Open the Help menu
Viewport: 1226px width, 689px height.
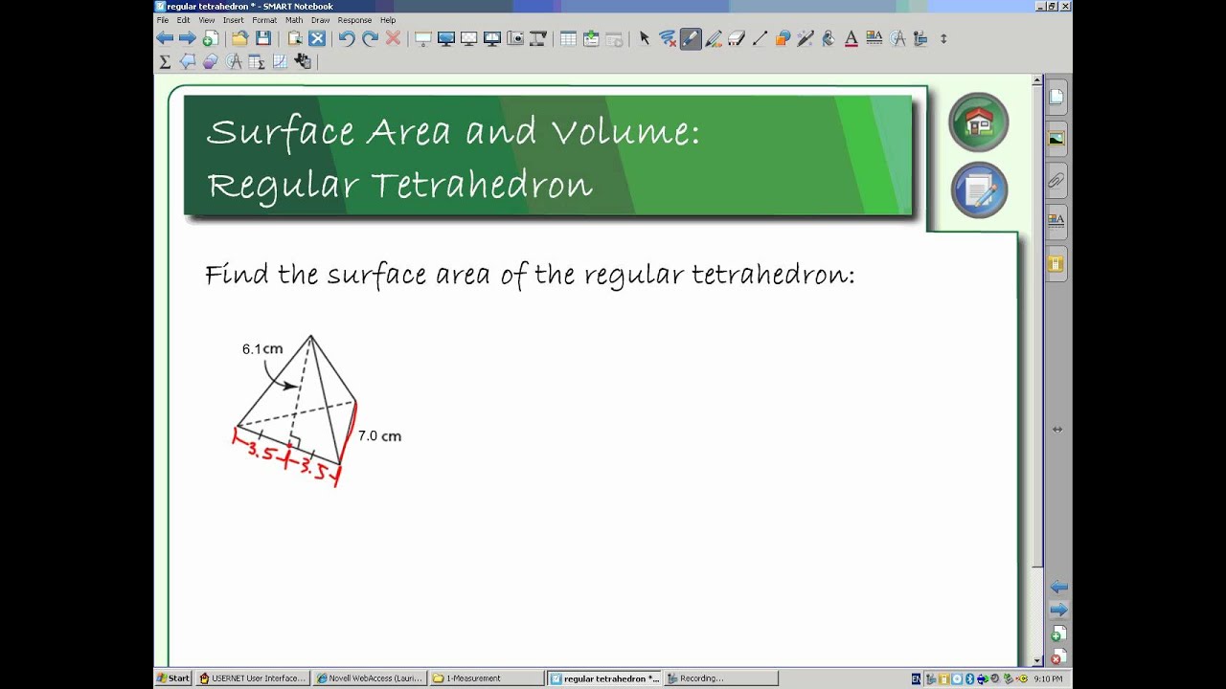click(387, 20)
